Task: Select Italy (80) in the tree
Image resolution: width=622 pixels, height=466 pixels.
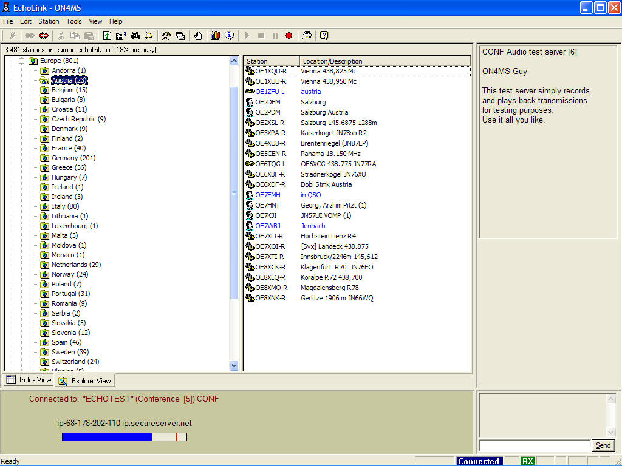Action: 65,206
